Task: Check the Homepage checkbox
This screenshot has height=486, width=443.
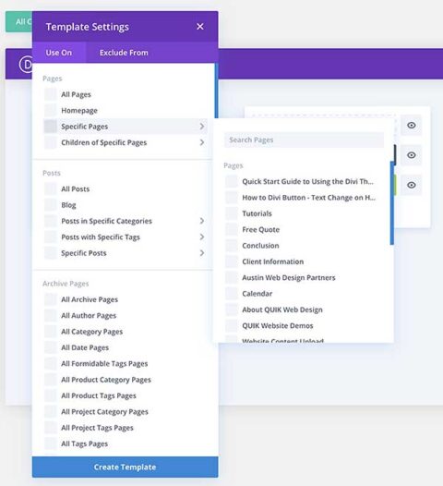Action: pyautogui.click(x=50, y=110)
